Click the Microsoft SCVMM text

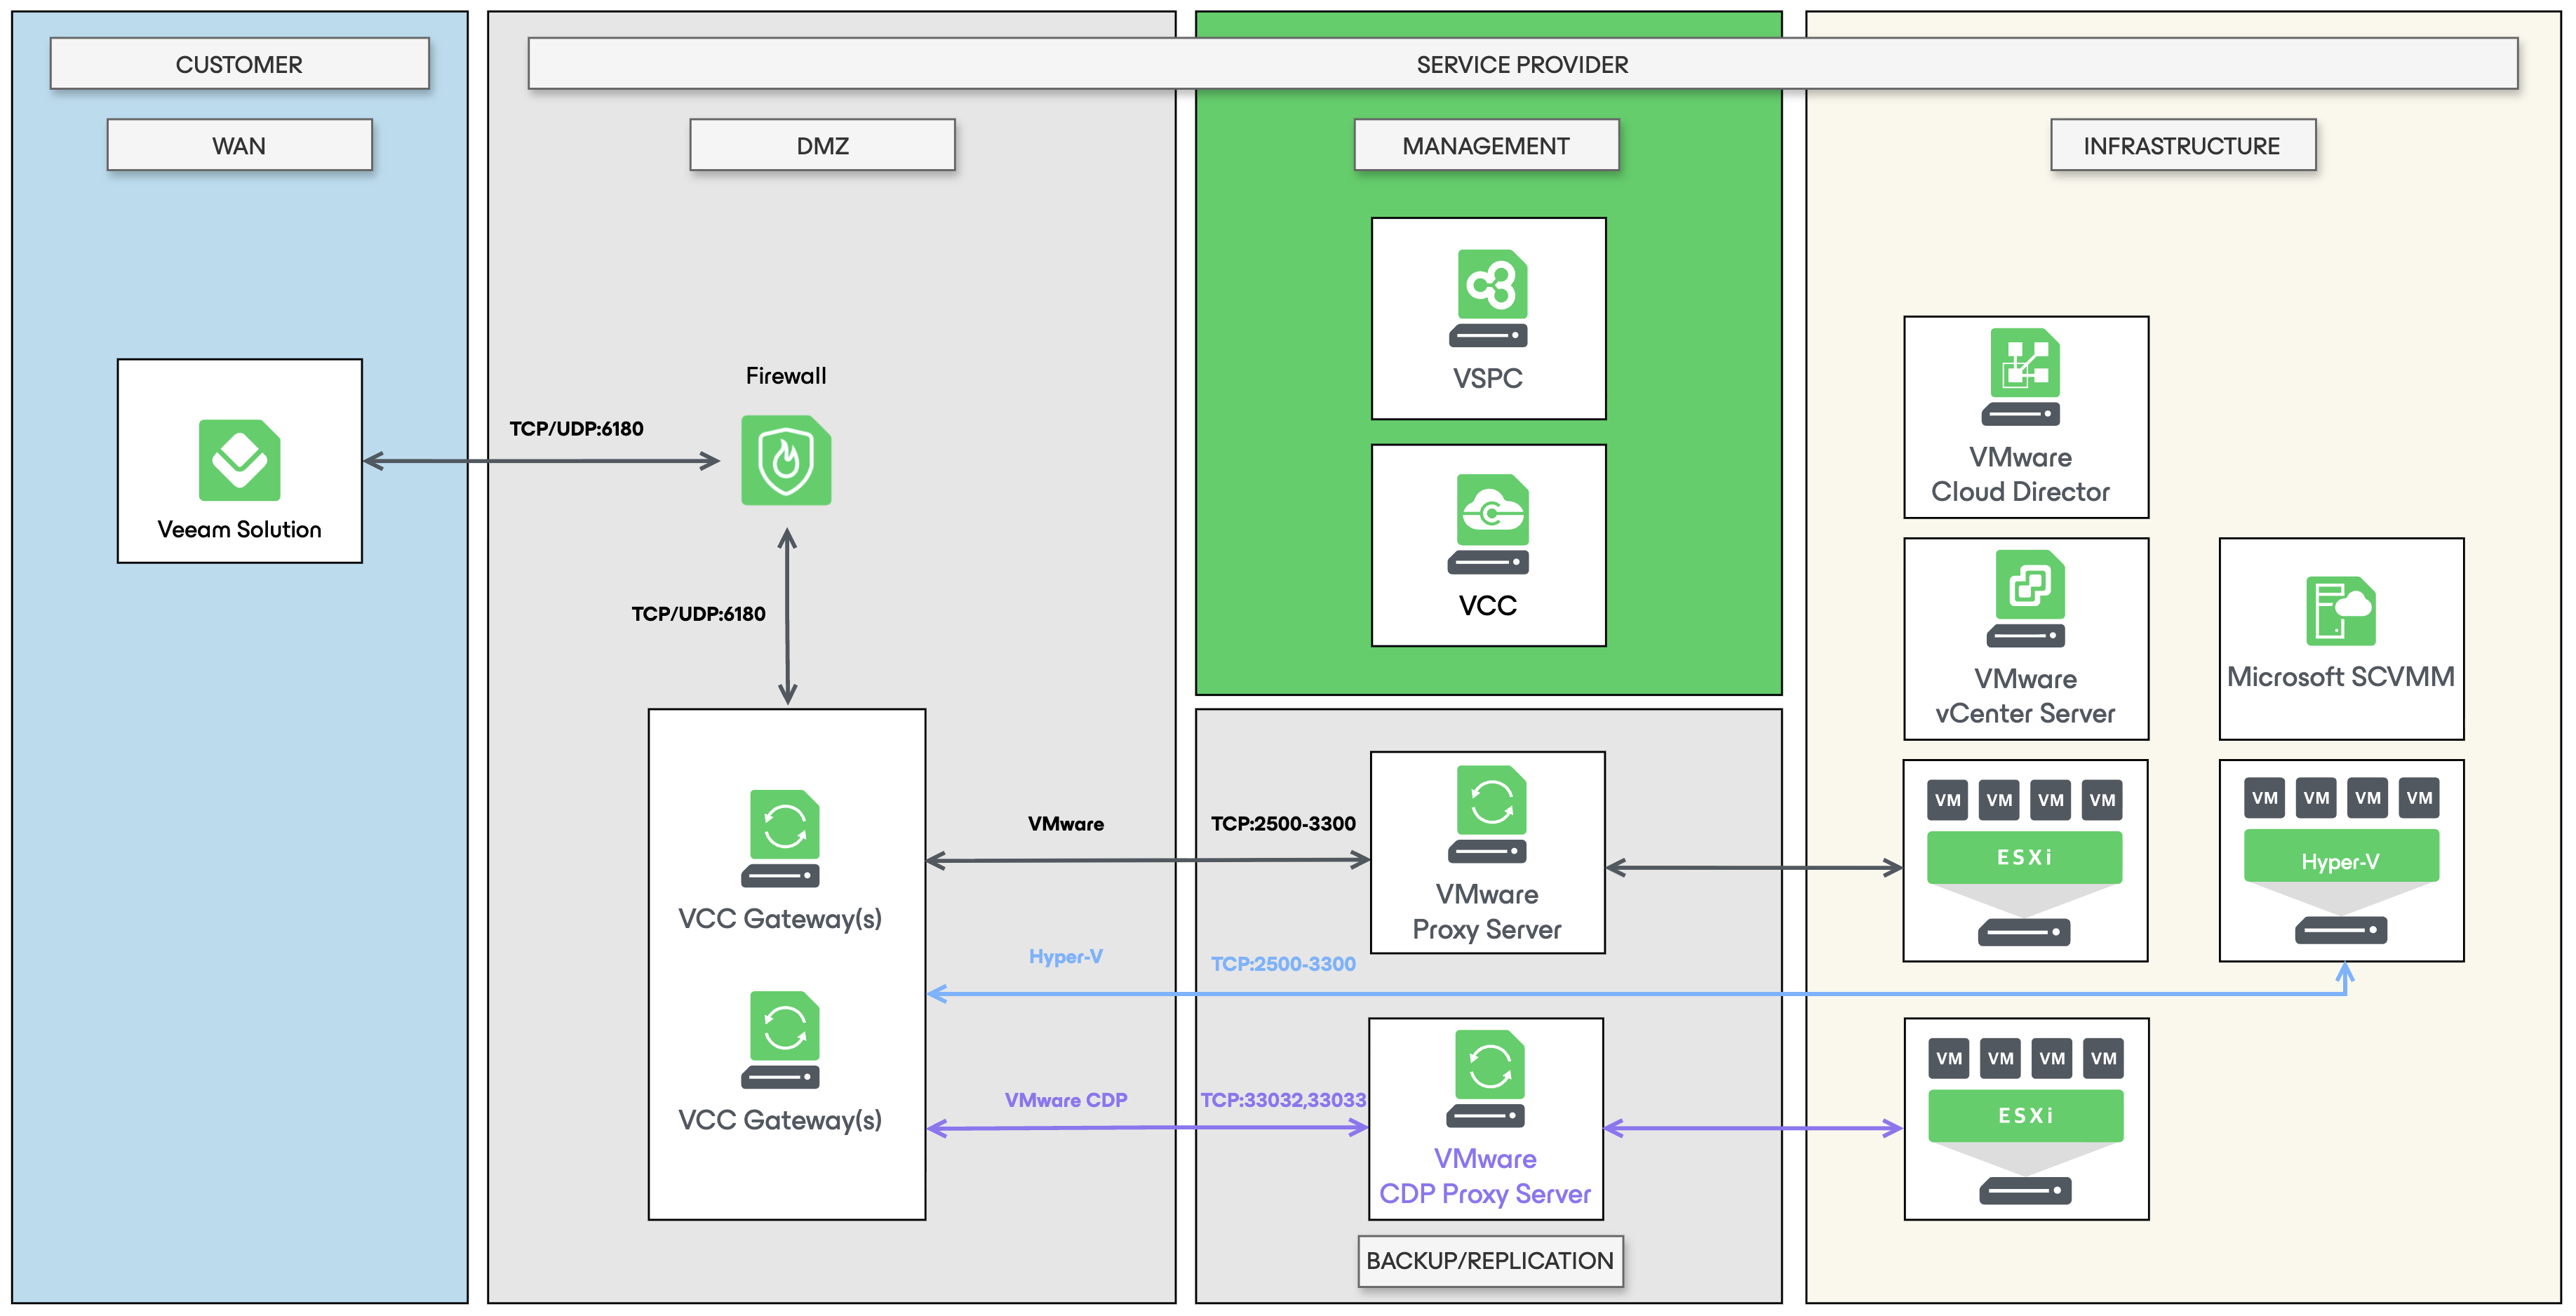(2341, 676)
